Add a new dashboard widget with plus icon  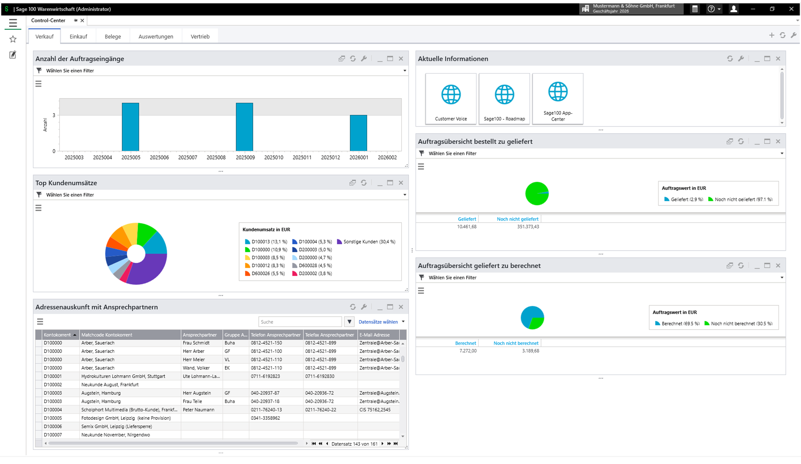point(771,35)
